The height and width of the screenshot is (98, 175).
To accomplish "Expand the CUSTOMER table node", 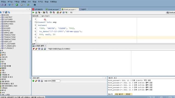I will pyautogui.click(x=0, y=19).
